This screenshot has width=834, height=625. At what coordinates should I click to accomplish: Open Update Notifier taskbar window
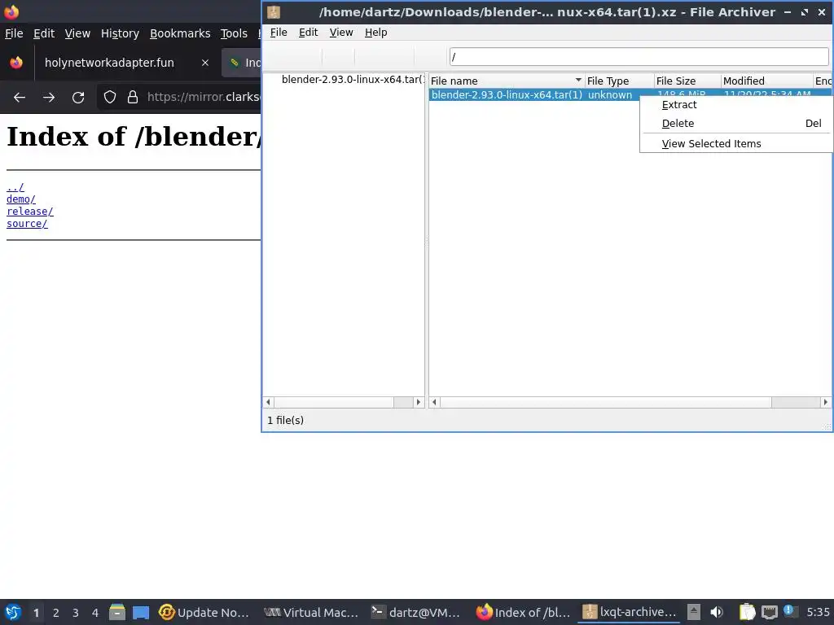coord(204,612)
